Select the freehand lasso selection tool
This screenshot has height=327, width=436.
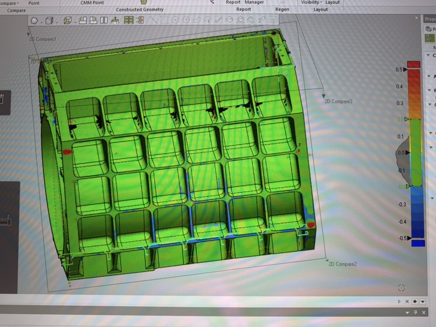tap(197, 20)
